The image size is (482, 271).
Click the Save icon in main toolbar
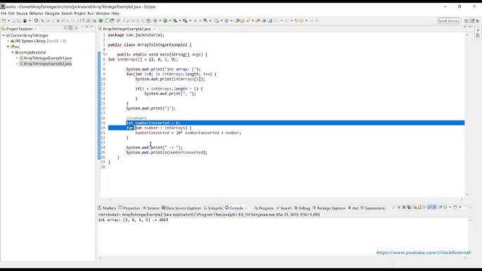pyautogui.click(x=14, y=20)
